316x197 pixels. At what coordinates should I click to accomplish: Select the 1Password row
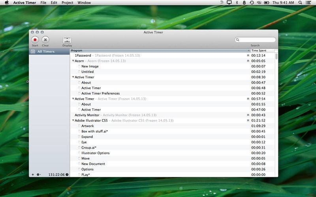[x=172, y=56]
